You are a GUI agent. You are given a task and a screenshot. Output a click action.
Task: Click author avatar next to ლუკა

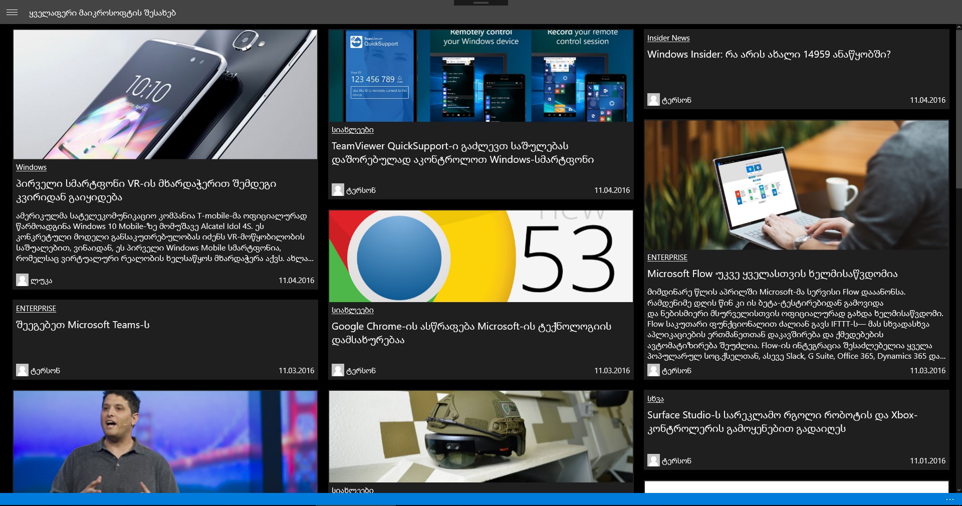coord(22,280)
